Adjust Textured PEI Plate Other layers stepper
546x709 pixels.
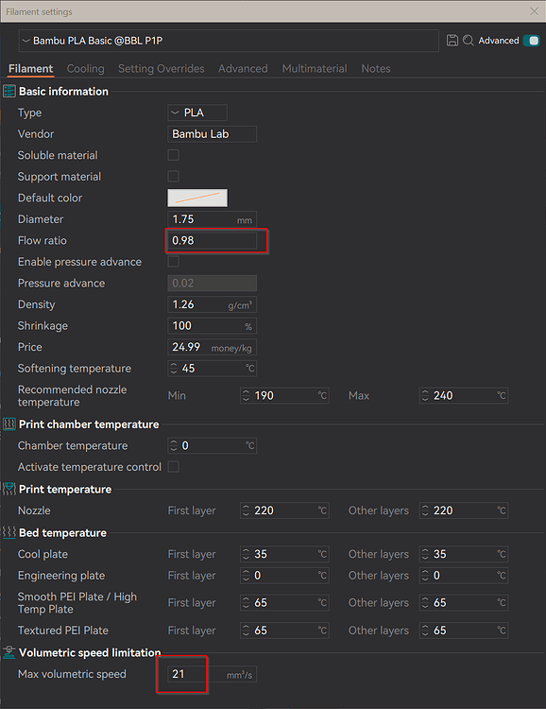pyautogui.click(x=425, y=631)
